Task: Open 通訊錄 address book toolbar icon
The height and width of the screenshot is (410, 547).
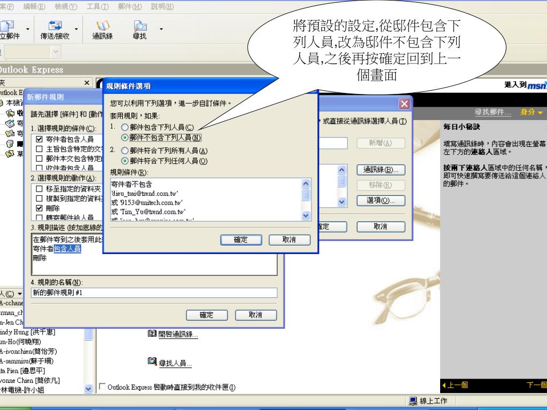Action: tap(102, 30)
